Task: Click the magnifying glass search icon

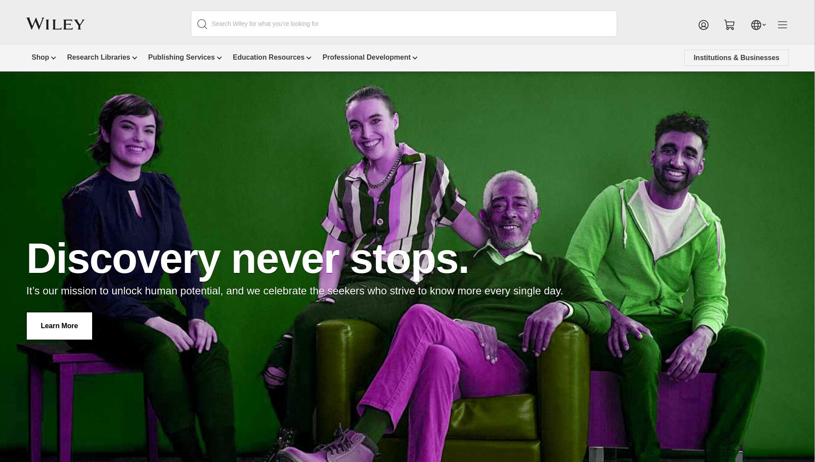Action: coord(202,24)
